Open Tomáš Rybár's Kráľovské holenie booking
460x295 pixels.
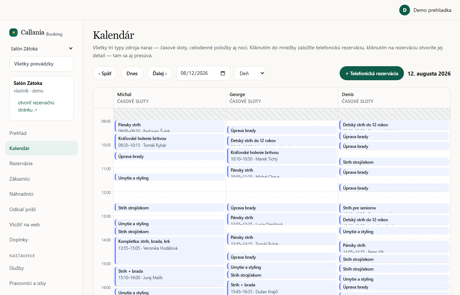[x=170, y=142]
